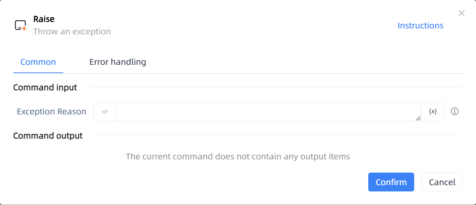Close the Raise dialog with the X
Image resolution: width=476 pixels, height=205 pixels.
tap(461, 13)
